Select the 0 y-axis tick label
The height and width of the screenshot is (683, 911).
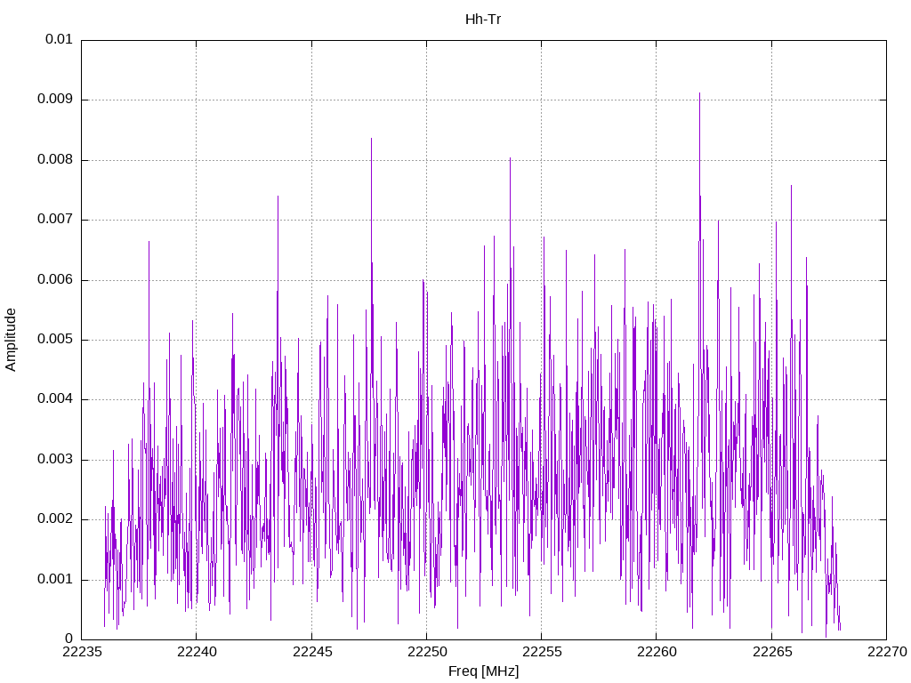pos(69,639)
